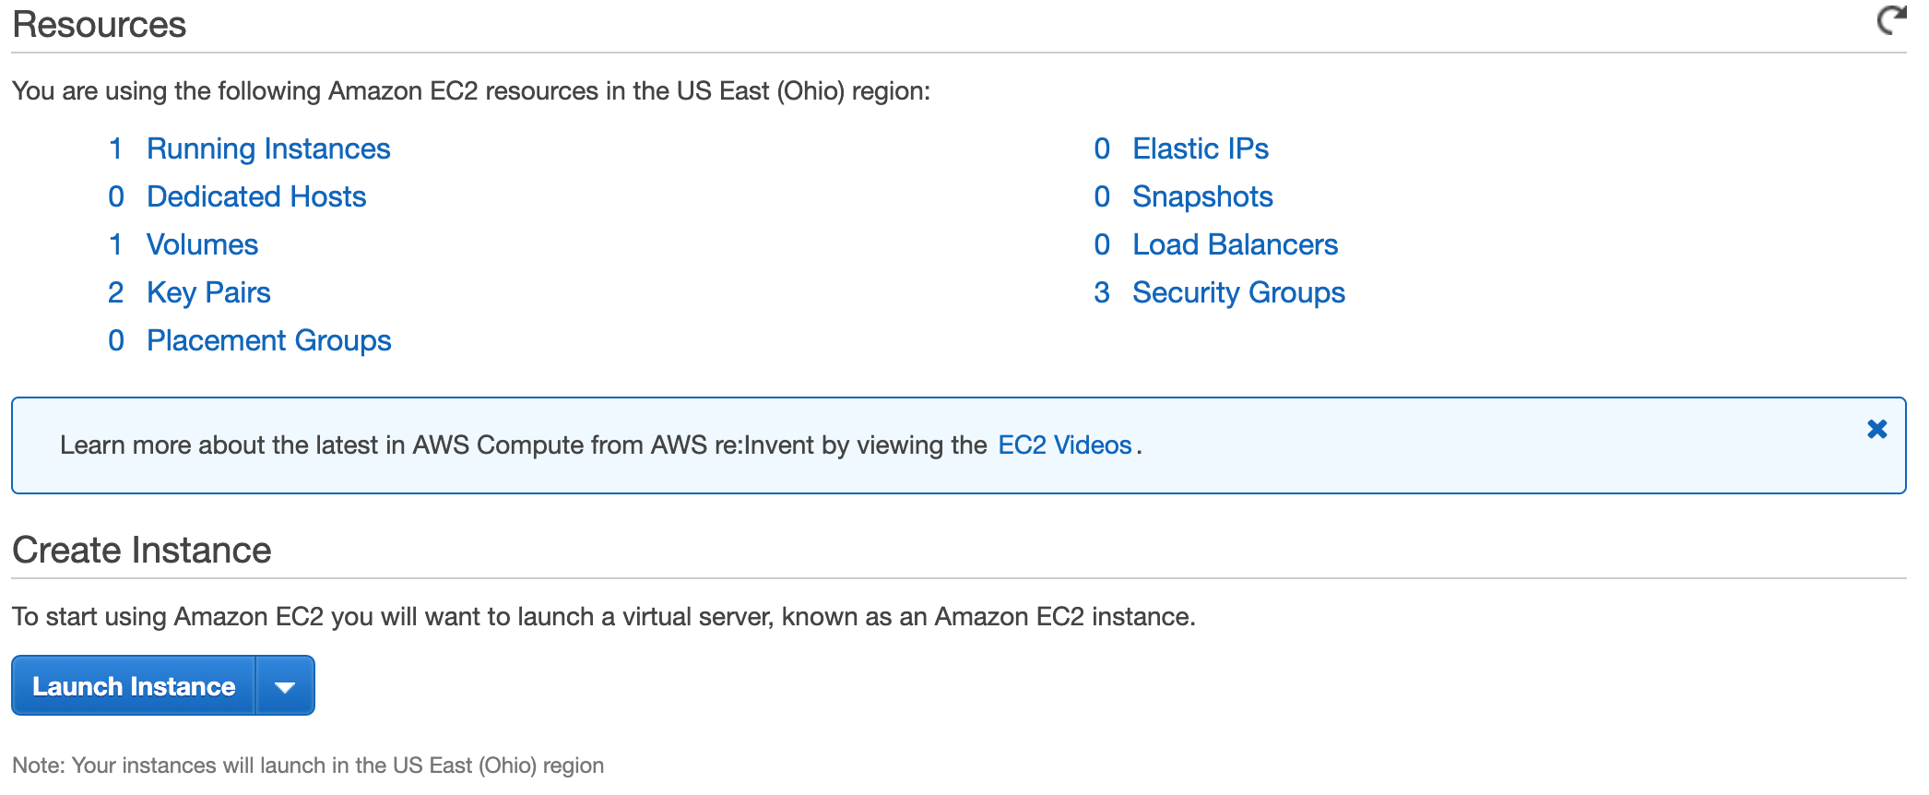This screenshot has height=795, width=1929.
Task: Dismiss the AWS re:Invent info banner
Action: pyautogui.click(x=1876, y=429)
